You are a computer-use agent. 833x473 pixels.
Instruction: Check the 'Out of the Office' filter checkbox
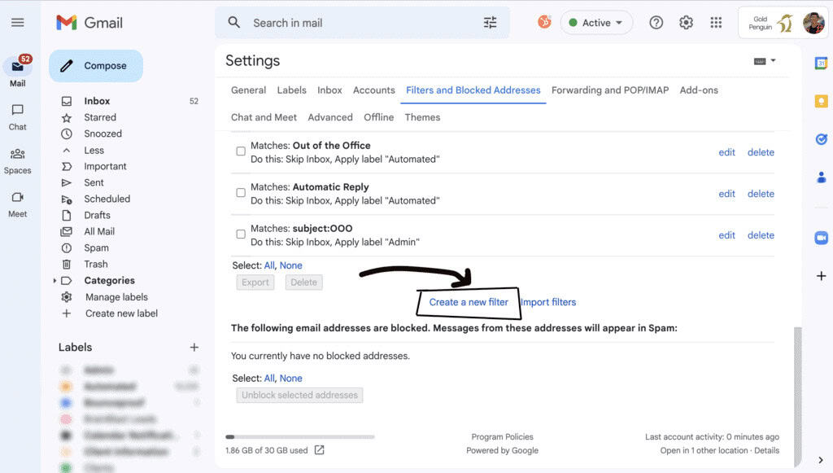241,151
